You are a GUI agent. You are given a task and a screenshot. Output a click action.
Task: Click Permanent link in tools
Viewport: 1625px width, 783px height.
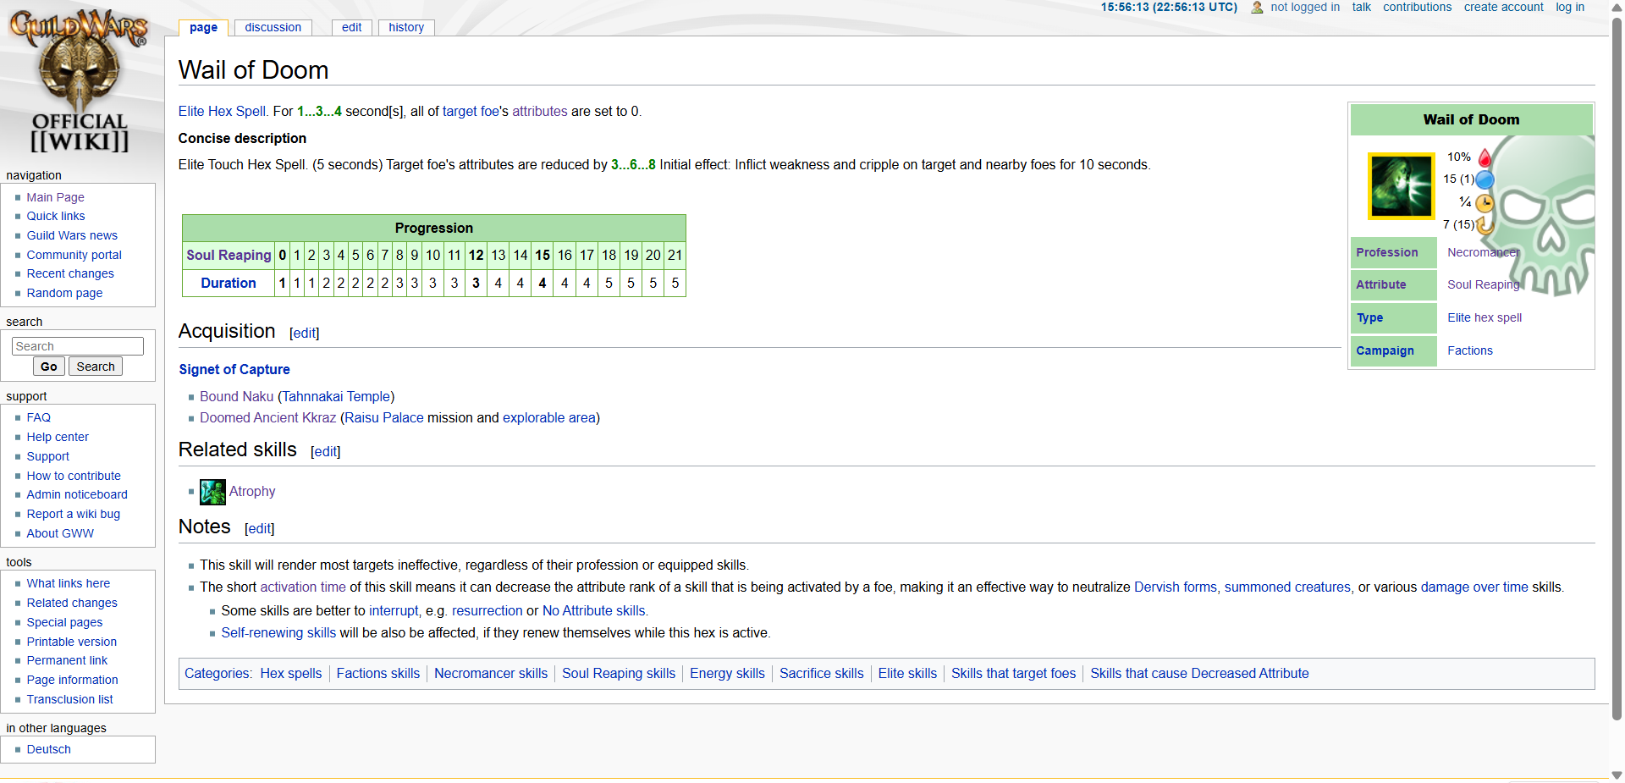point(67,660)
